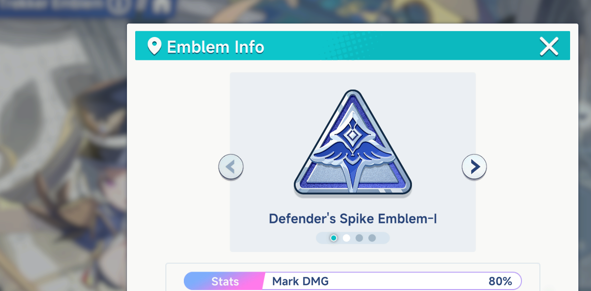
Task: Select the fourth pagination dot
Action: (372, 238)
